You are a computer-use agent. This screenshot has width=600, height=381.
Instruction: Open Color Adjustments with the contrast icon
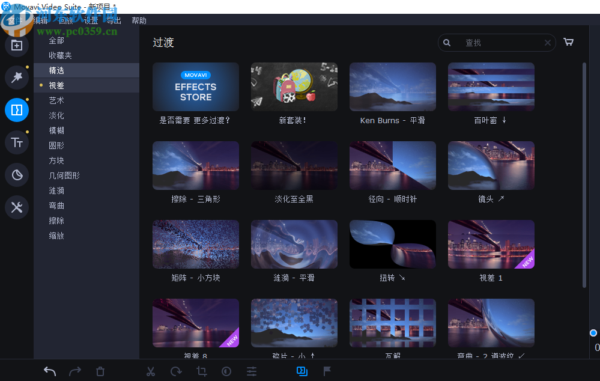226,371
